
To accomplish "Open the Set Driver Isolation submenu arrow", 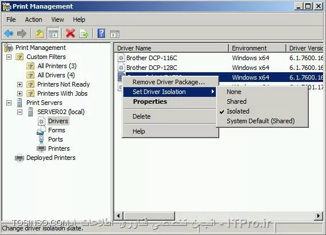I will click(212, 92).
